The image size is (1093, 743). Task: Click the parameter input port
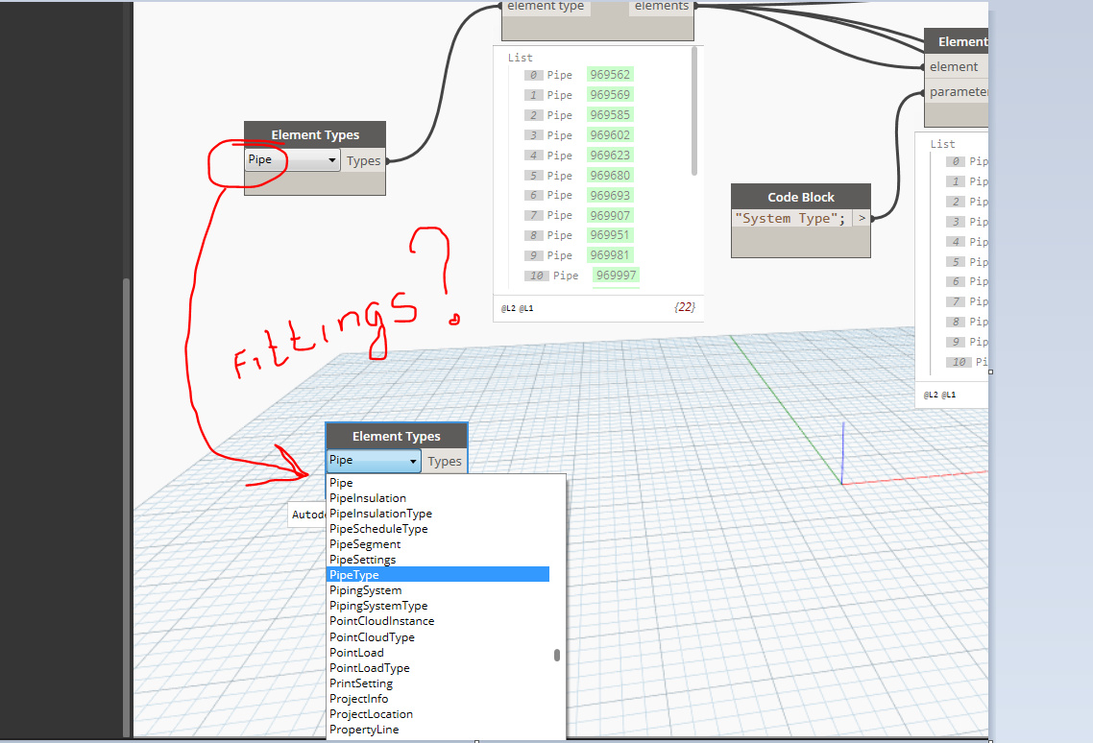pyautogui.click(x=957, y=92)
